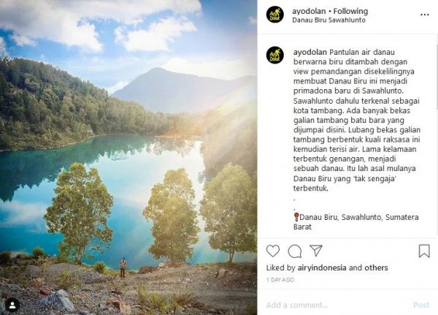The width and height of the screenshot is (438, 315).
Task: Open the ayodolan username in the caption
Action: click(x=310, y=53)
